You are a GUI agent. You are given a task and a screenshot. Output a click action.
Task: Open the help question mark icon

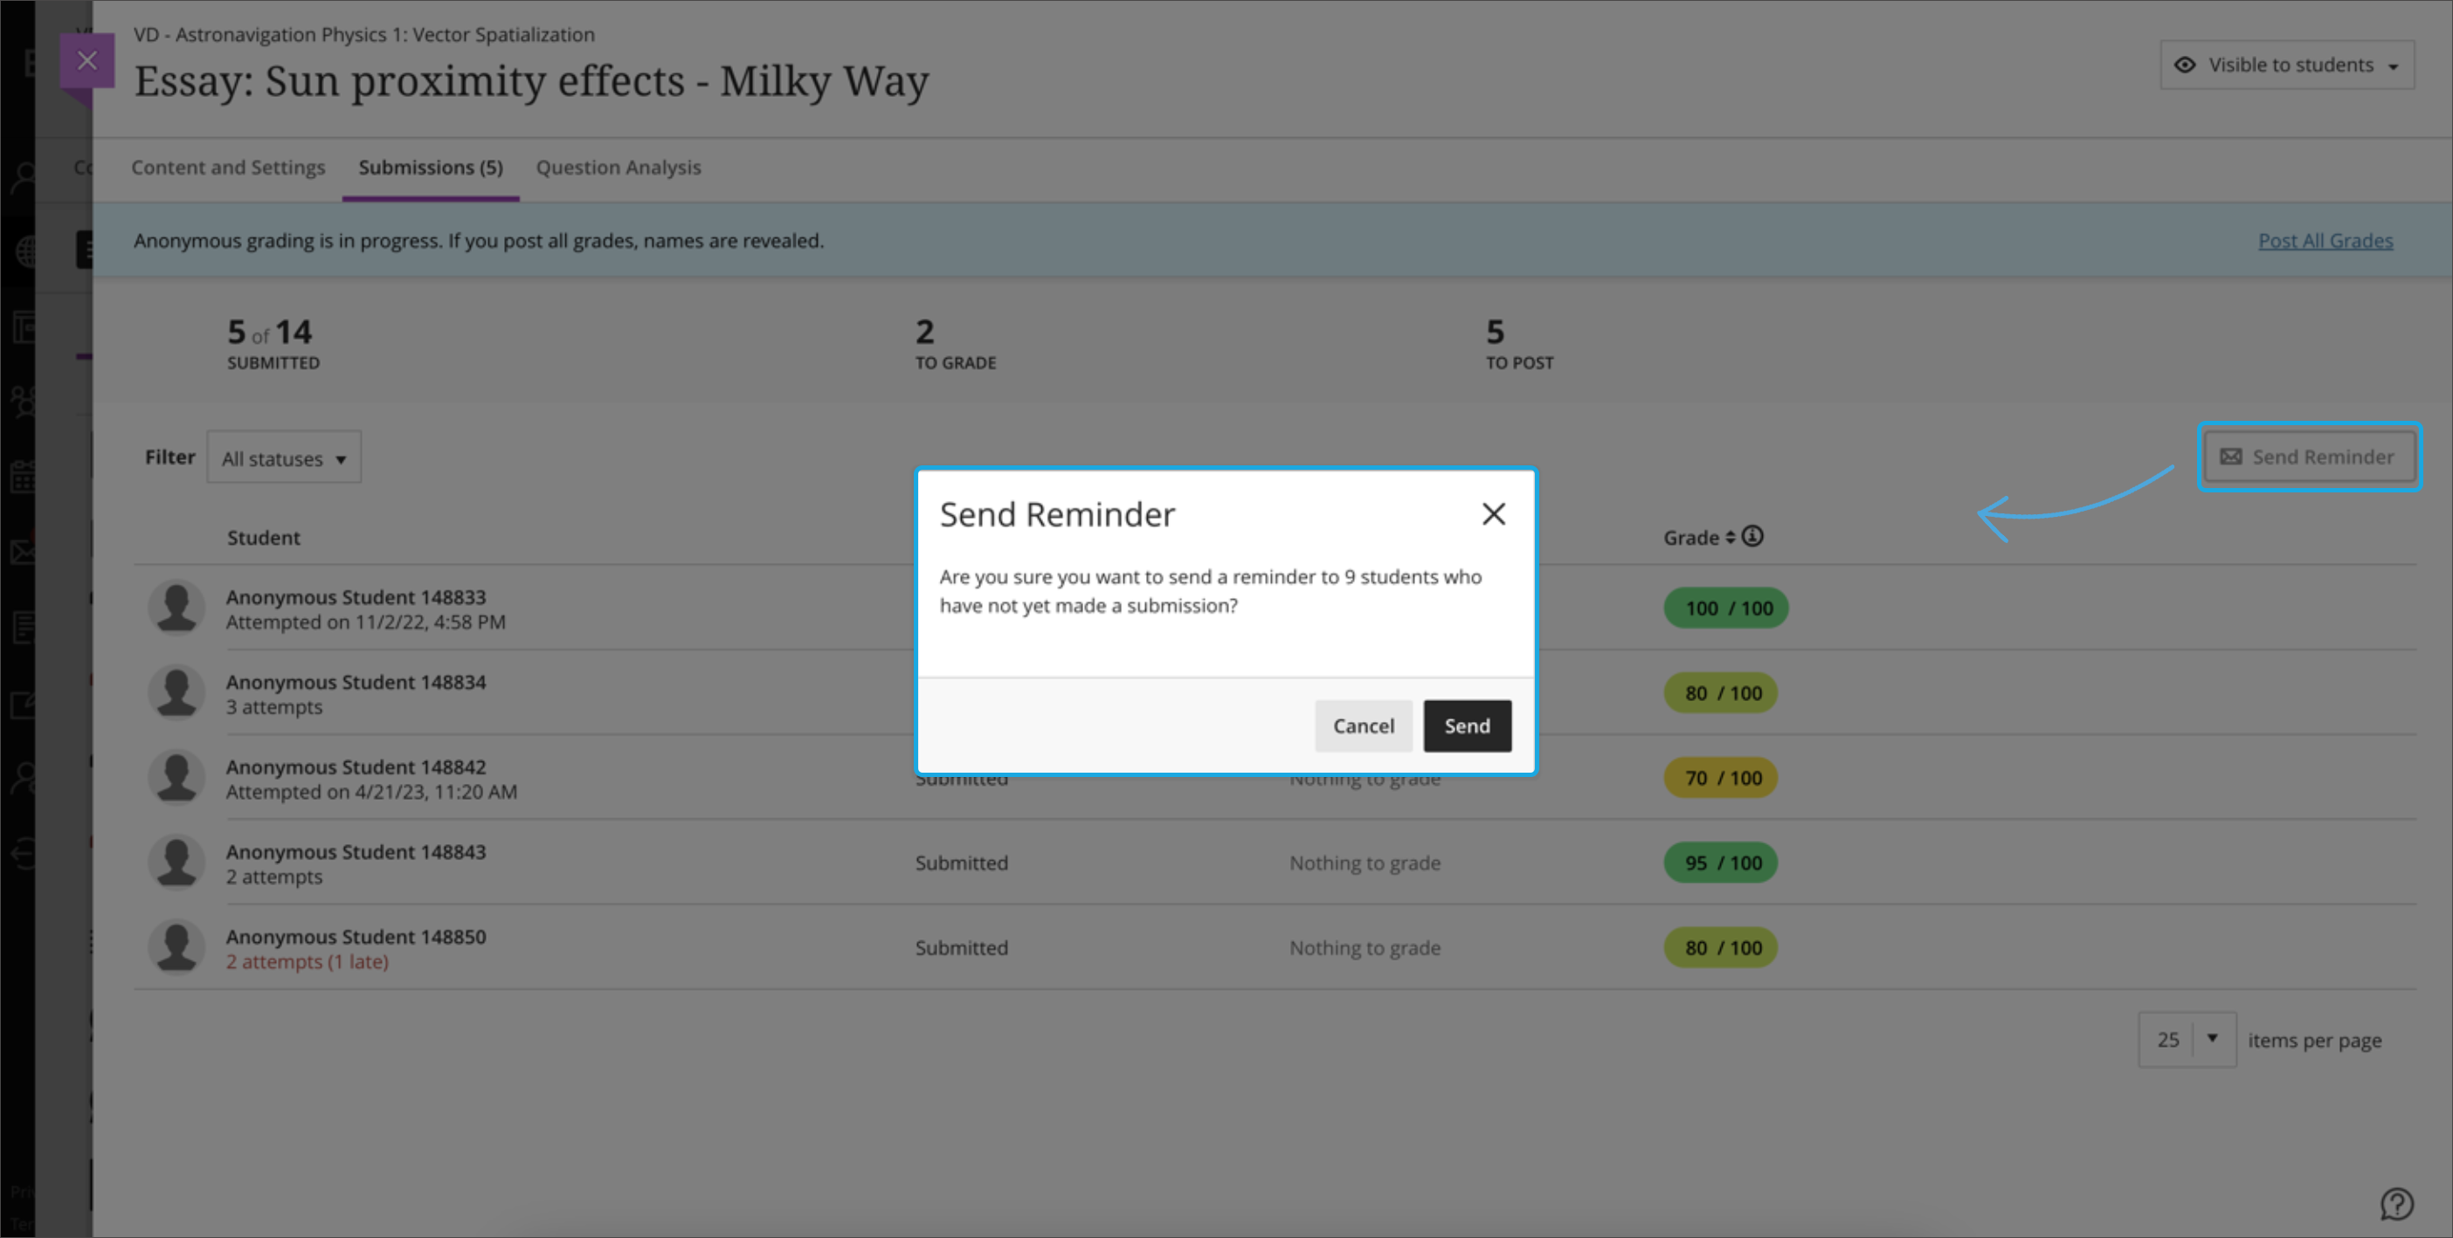(2396, 1204)
